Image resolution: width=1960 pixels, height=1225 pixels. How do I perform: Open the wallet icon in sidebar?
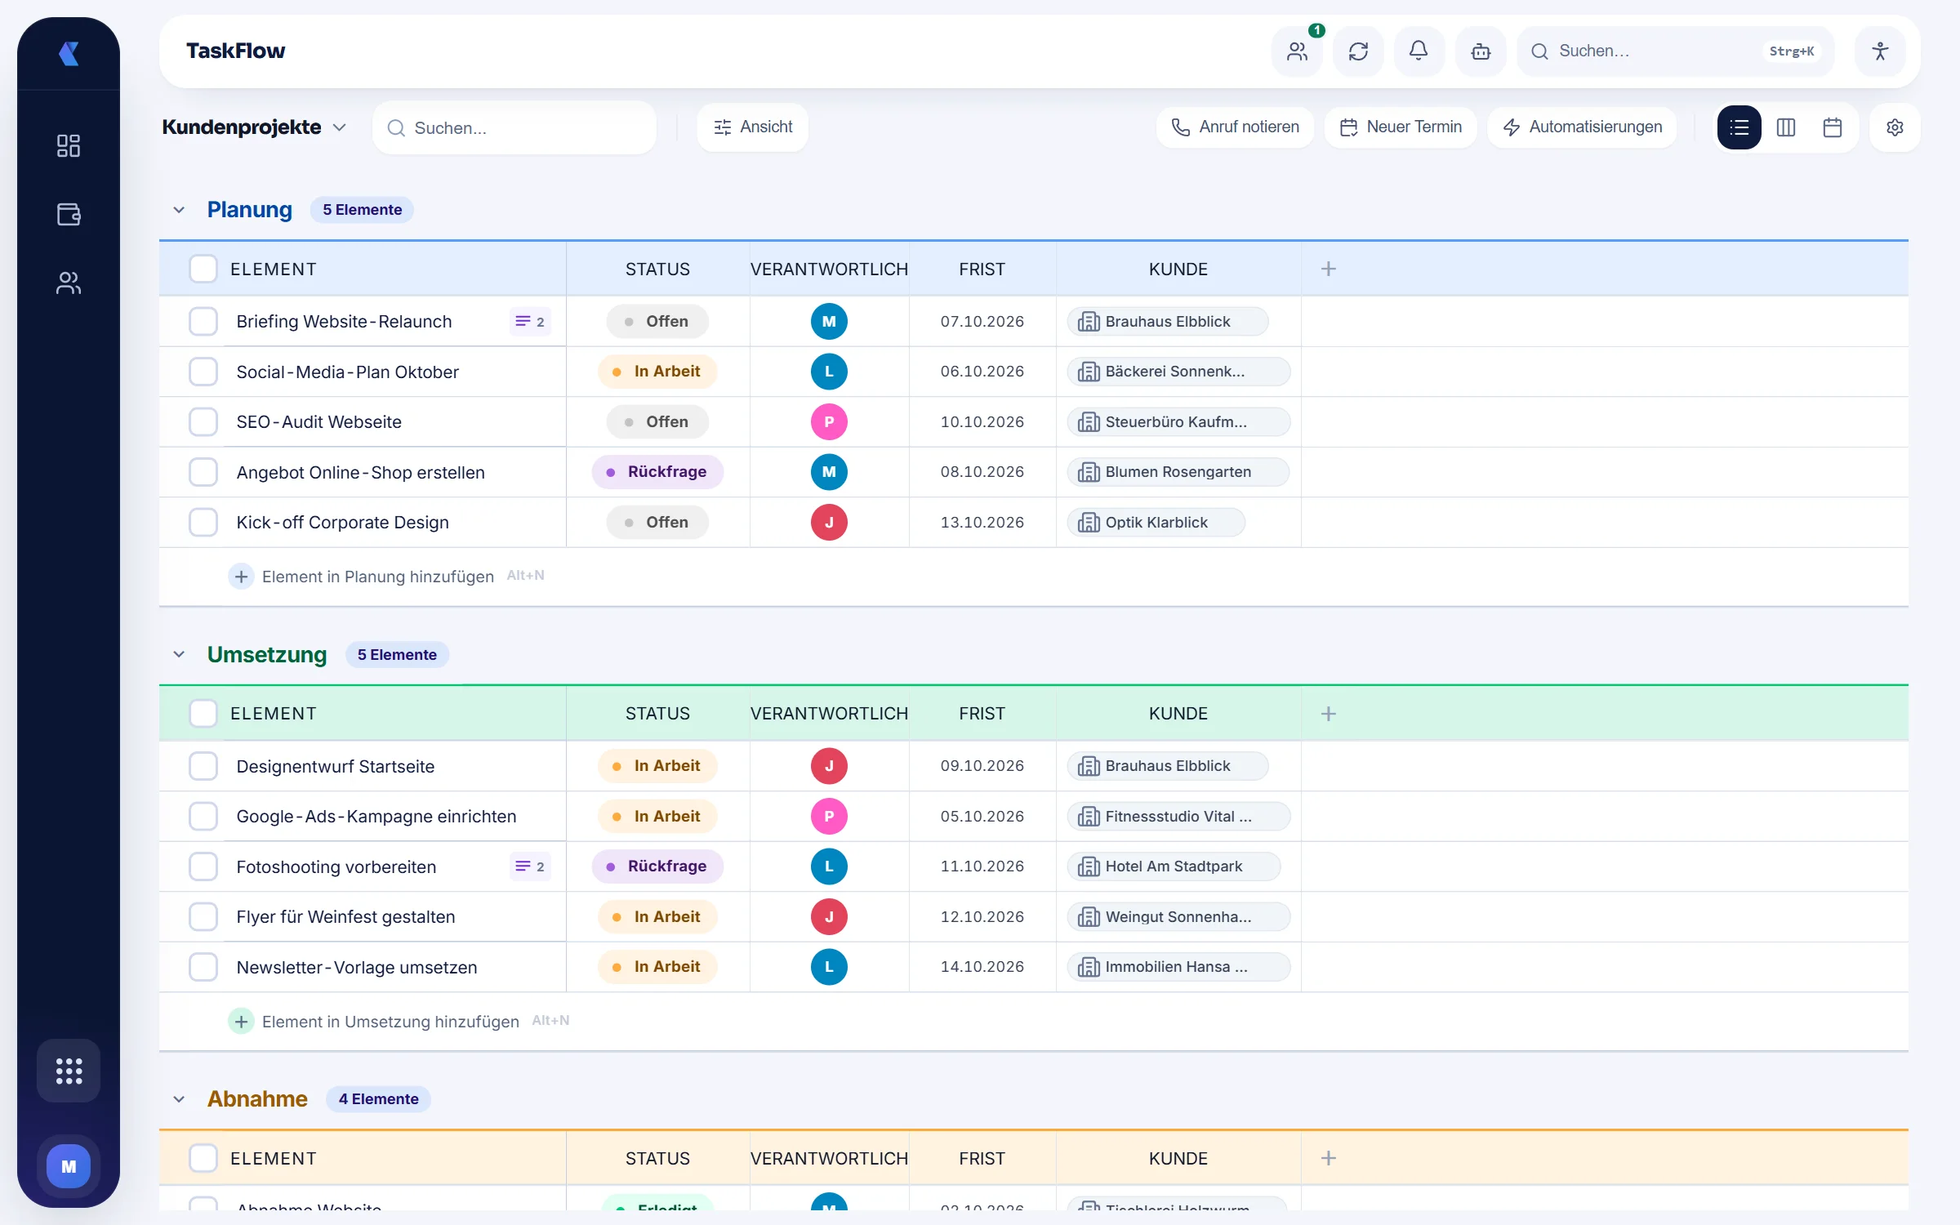pyautogui.click(x=69, y=214)
